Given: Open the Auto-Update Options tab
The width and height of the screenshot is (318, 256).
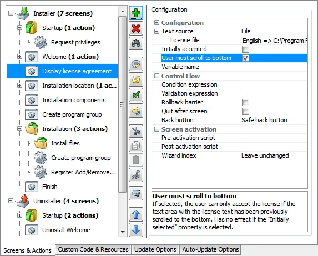Looking at the screenshot, I should 210,249.
